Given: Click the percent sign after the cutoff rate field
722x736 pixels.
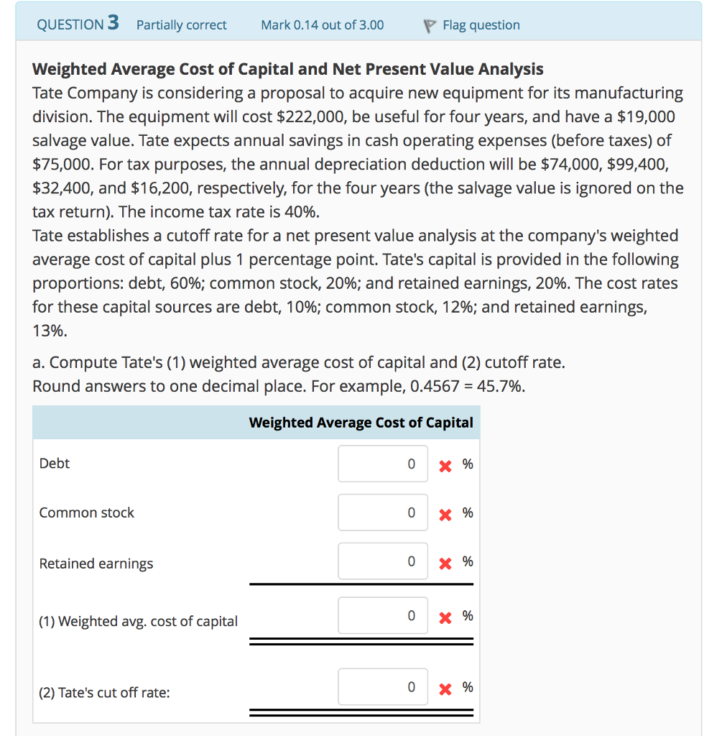Looking at the screenshot, I should coord(467,687).
